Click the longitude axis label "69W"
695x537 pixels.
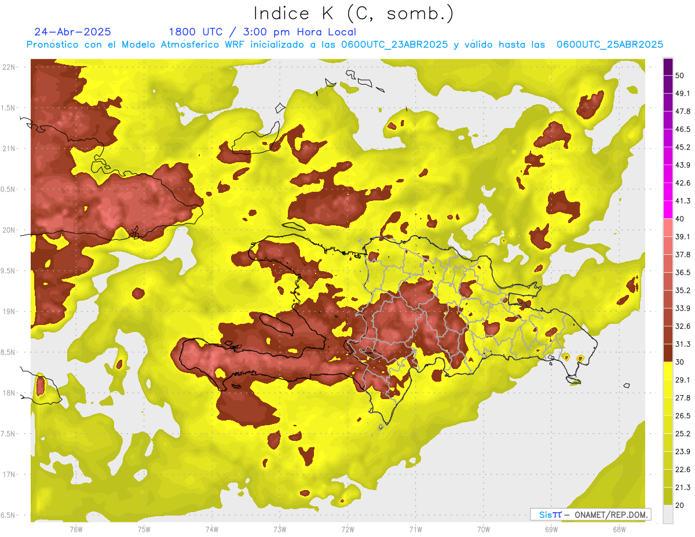click(x=551, y=529)
